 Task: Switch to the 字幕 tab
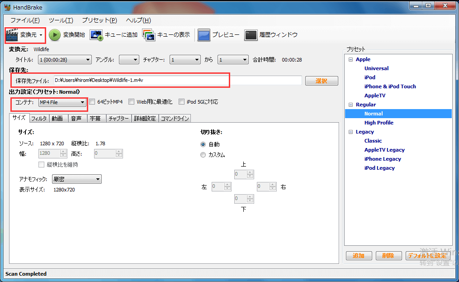(x=96, y=118)
